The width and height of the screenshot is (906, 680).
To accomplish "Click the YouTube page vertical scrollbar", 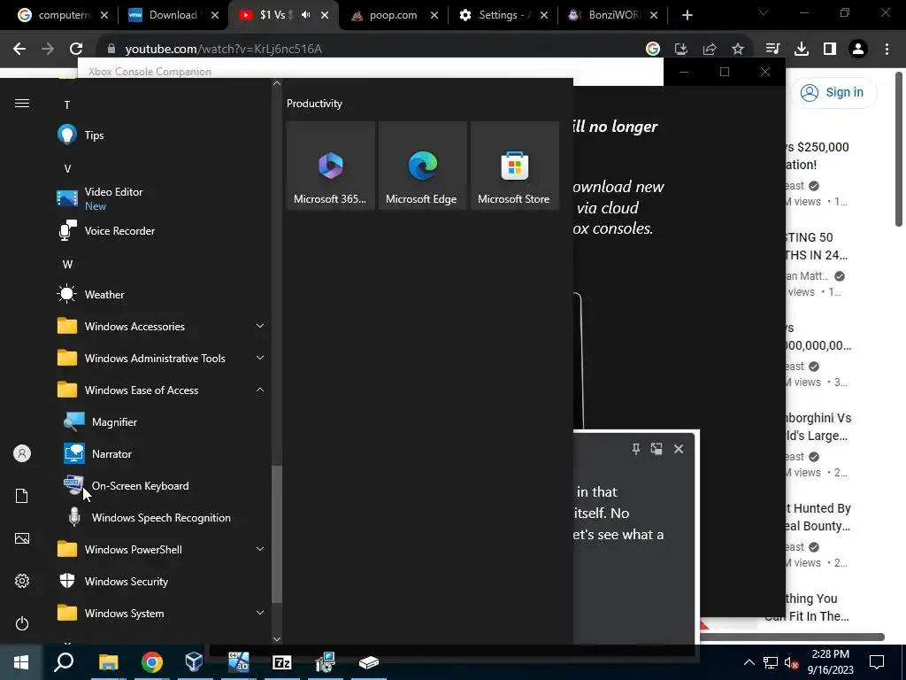I will (899, 149).
